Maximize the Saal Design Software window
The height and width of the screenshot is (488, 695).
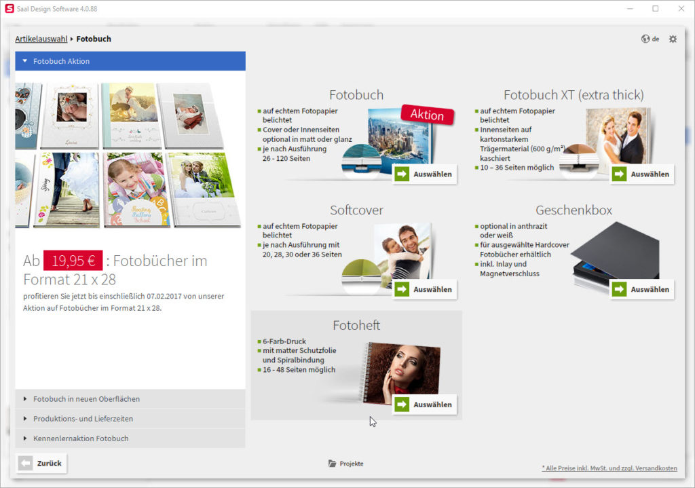click(x=656, y=8)
